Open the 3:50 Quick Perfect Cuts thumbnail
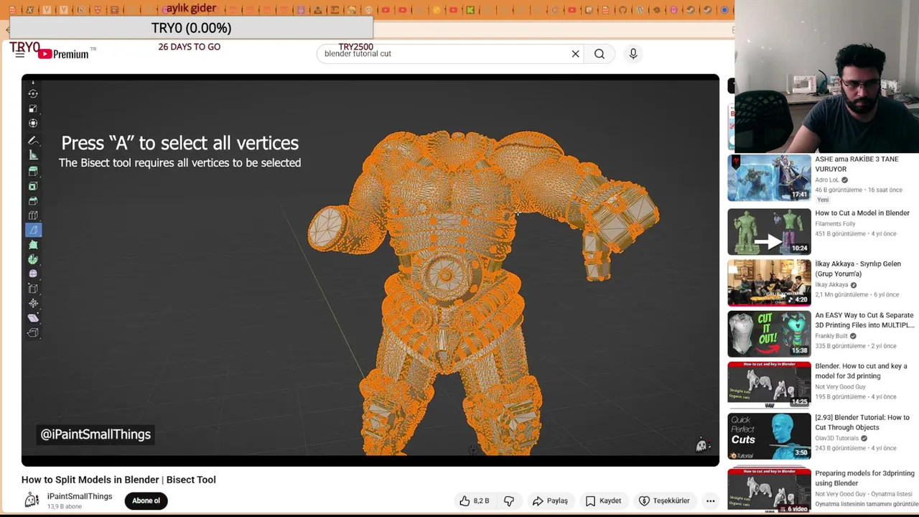The image size is (919, 517). coord(769,436)
